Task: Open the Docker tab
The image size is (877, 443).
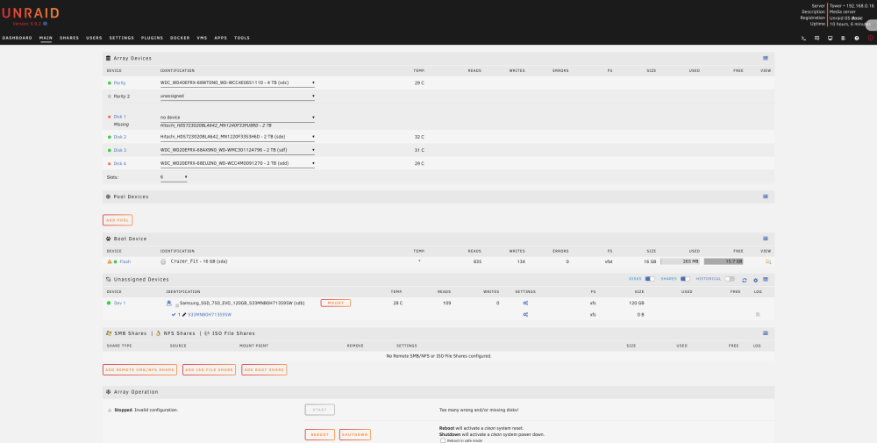Action: (x=180, y=38)
